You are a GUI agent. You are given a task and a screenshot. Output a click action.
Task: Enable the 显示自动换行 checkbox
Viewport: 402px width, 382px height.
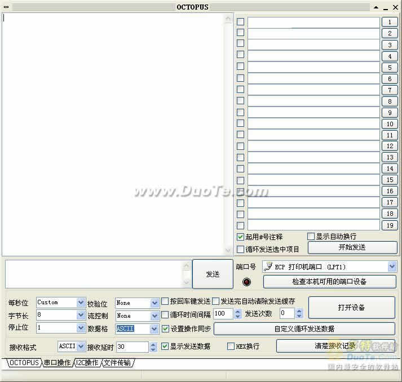[x=311, y=236]
